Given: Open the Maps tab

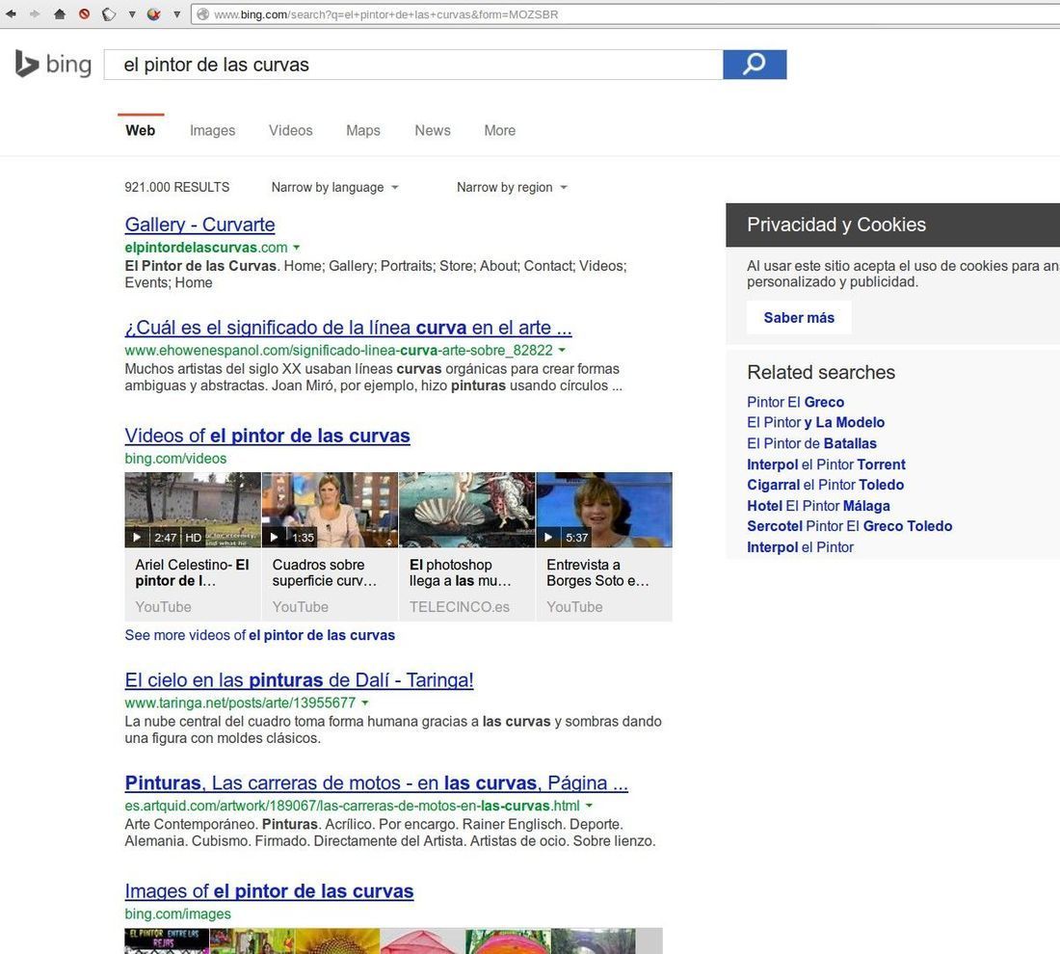Looking at the screenshot, I should pos(363,130).
